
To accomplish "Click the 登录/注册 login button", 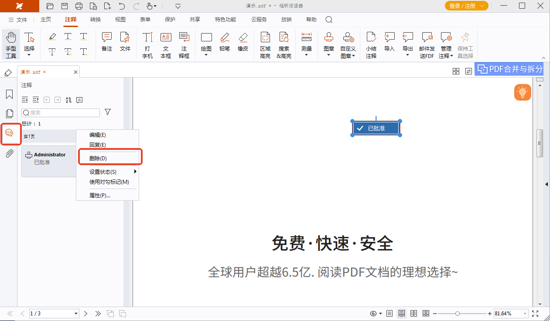I will 466,6.
